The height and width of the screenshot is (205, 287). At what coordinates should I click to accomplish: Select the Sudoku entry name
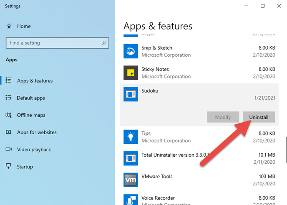click(150, 91)
